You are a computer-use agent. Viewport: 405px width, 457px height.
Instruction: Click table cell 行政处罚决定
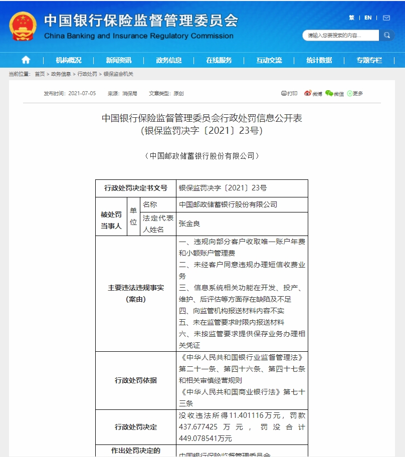pos(136,427)
